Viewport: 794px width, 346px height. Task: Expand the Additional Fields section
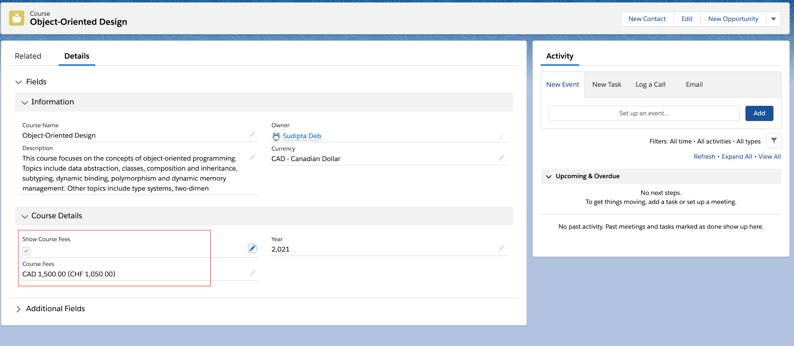click(x=19, y=309)
